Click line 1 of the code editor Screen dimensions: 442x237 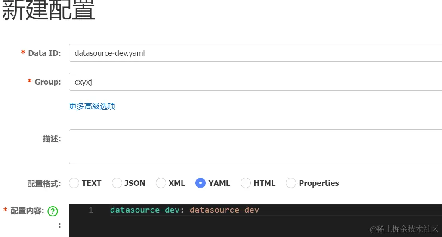344,210
